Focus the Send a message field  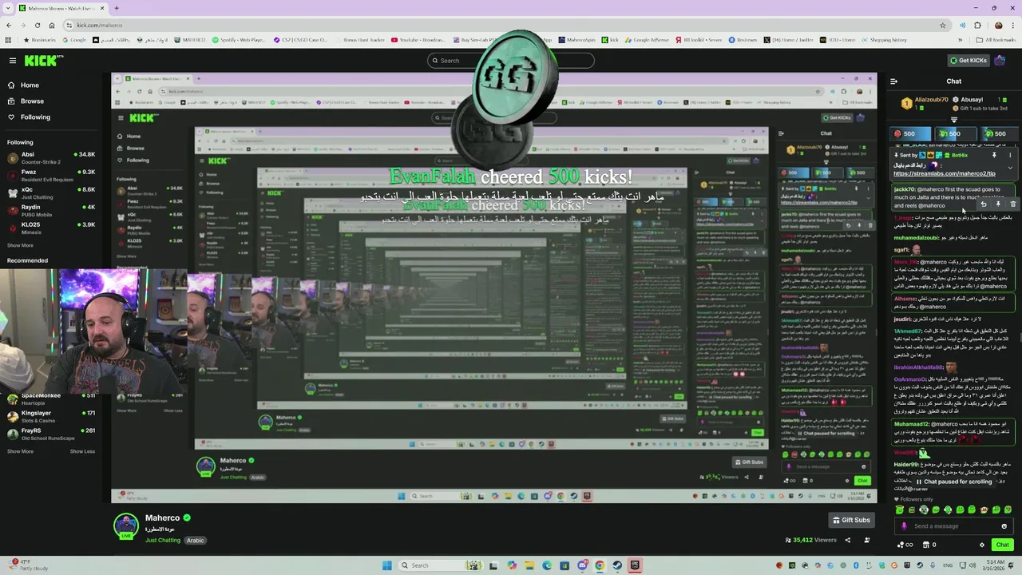click(955, 526)
